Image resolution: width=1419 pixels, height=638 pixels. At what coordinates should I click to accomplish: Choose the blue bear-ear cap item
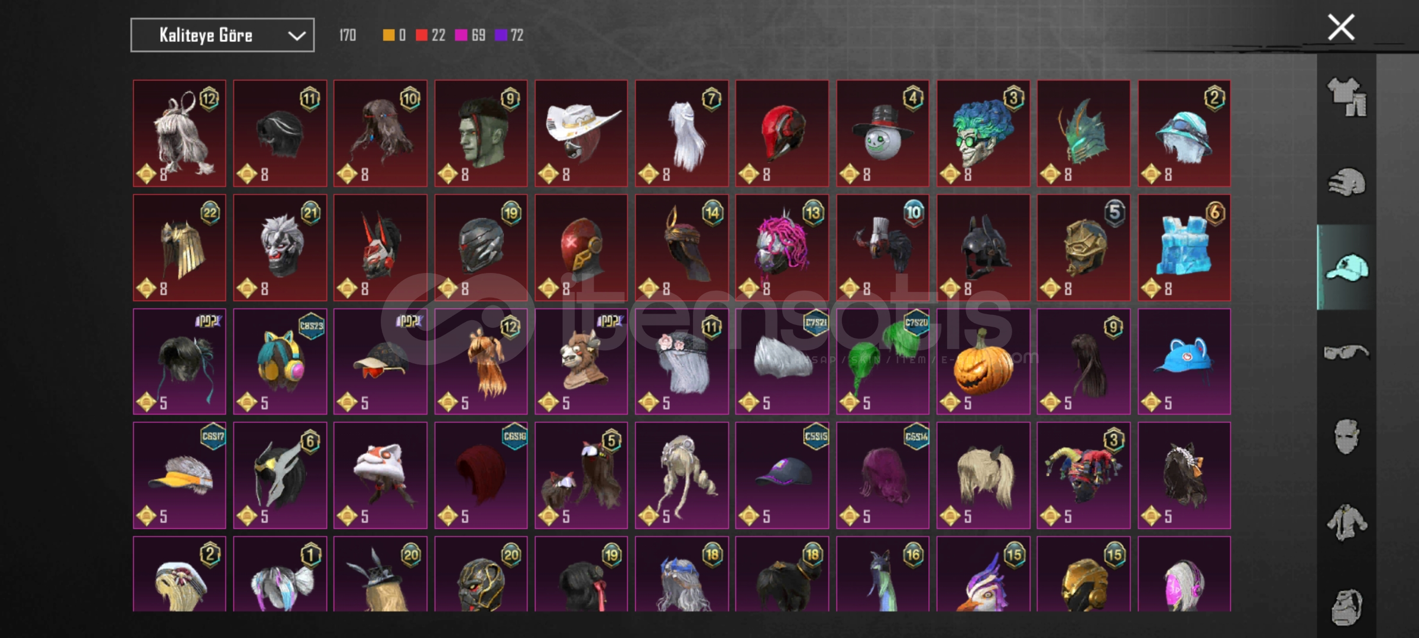[1184, 362]
